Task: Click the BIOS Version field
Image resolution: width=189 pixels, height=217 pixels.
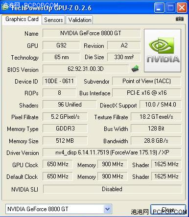Action: pyautogui.click(x=86, y=69)
